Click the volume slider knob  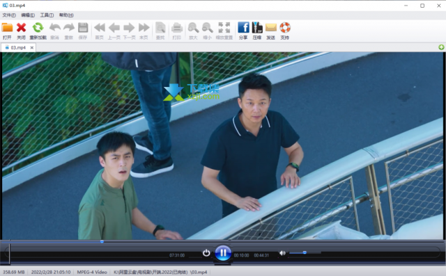tap(305, 252)
